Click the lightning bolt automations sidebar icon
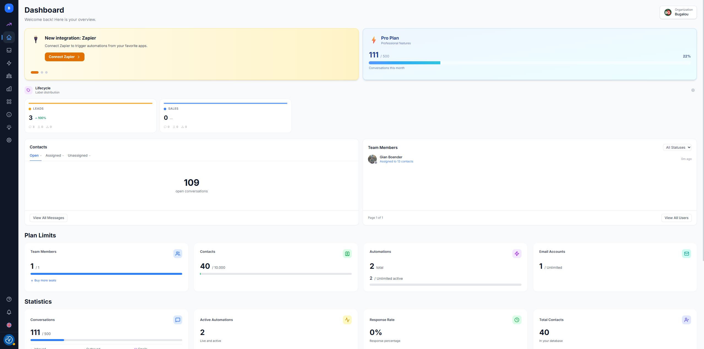Screen dimensions: 704x349 [x=9, y=63]
